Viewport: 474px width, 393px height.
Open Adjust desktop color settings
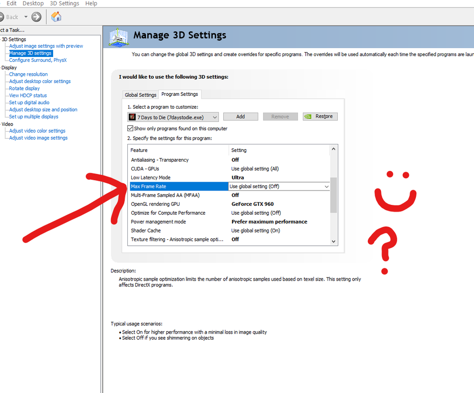pos(40,81)
